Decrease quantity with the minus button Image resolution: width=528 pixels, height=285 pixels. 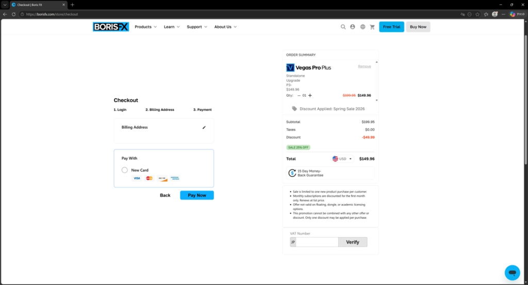tap(299, 95)
